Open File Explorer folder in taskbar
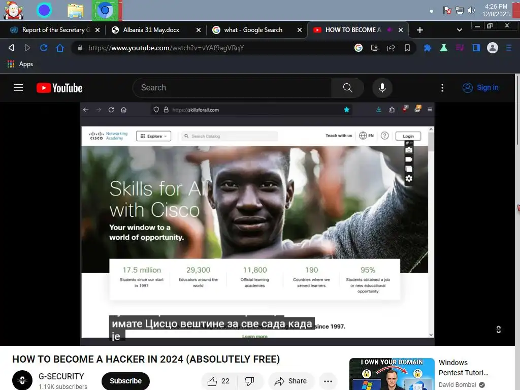 coord(76,11)
